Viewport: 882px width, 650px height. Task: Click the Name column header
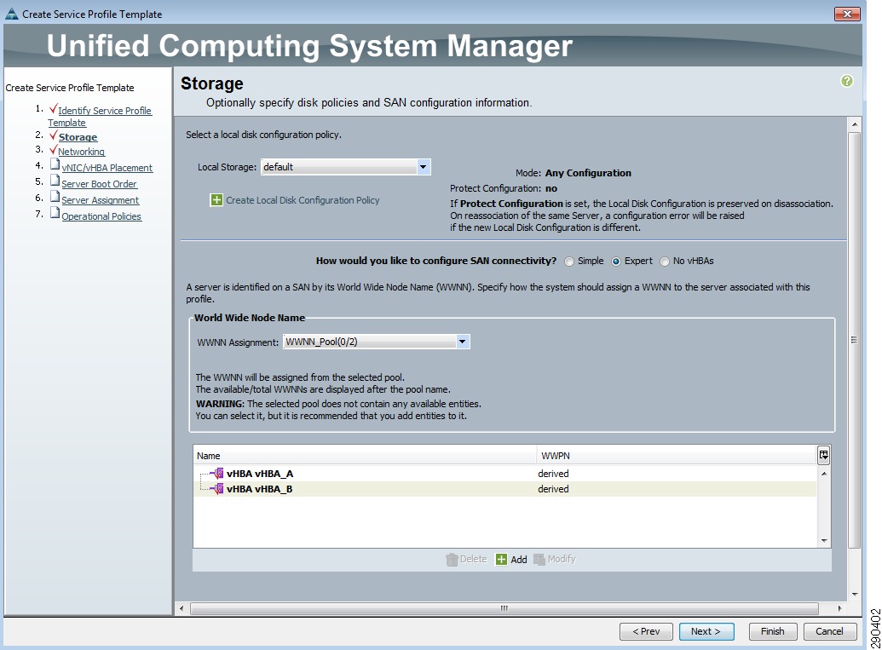pos(365,456)
